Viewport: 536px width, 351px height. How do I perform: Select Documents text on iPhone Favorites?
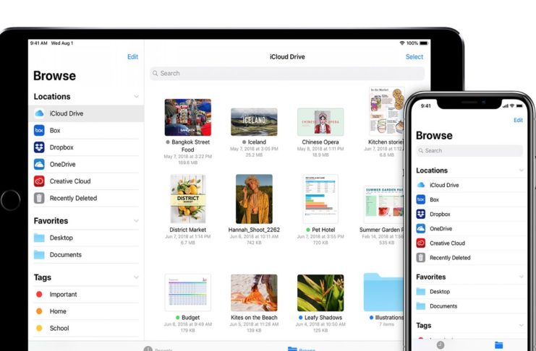(443, 306)
